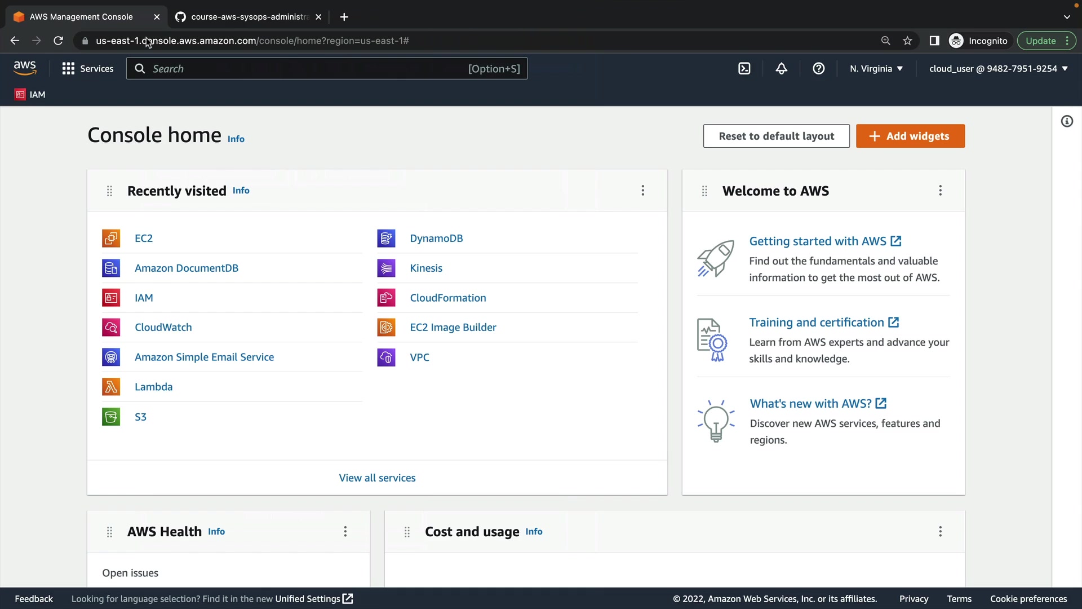The width and height of the screenshot is (1082, 609).
Task: Click into the AWS Search field
Action: coord(304,69)
